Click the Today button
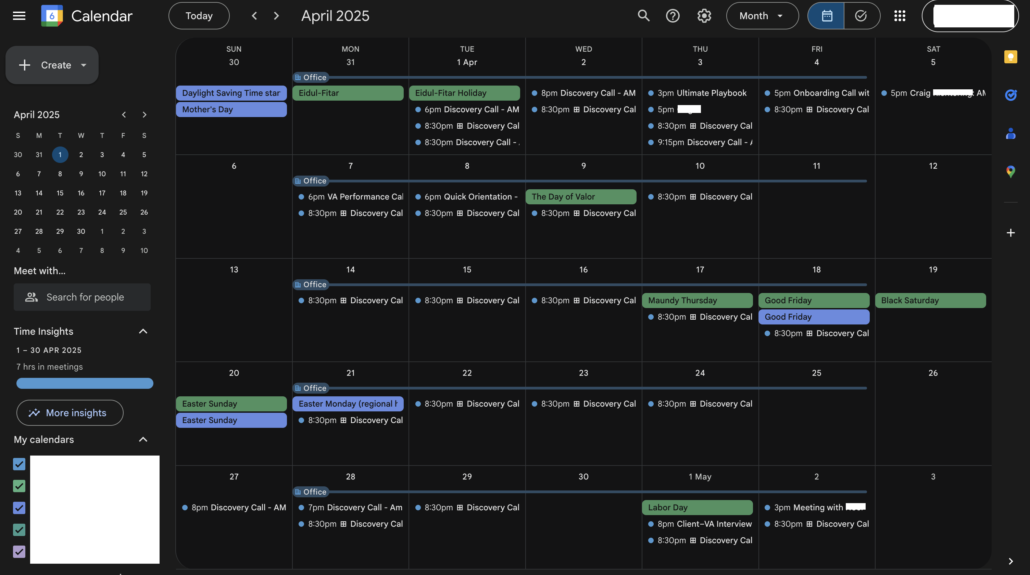The height and width of the screenshot is (575, 1030). (199, 16)
